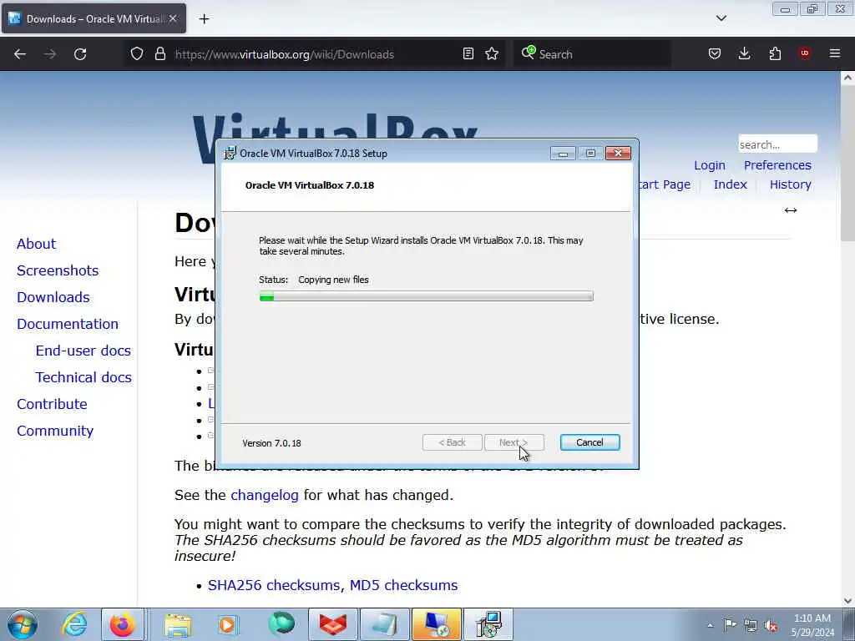The width and height of the screenshot is (855, 641).
Task: Open the Screenshots sidebar link
Action: click(x=58, y=270)
